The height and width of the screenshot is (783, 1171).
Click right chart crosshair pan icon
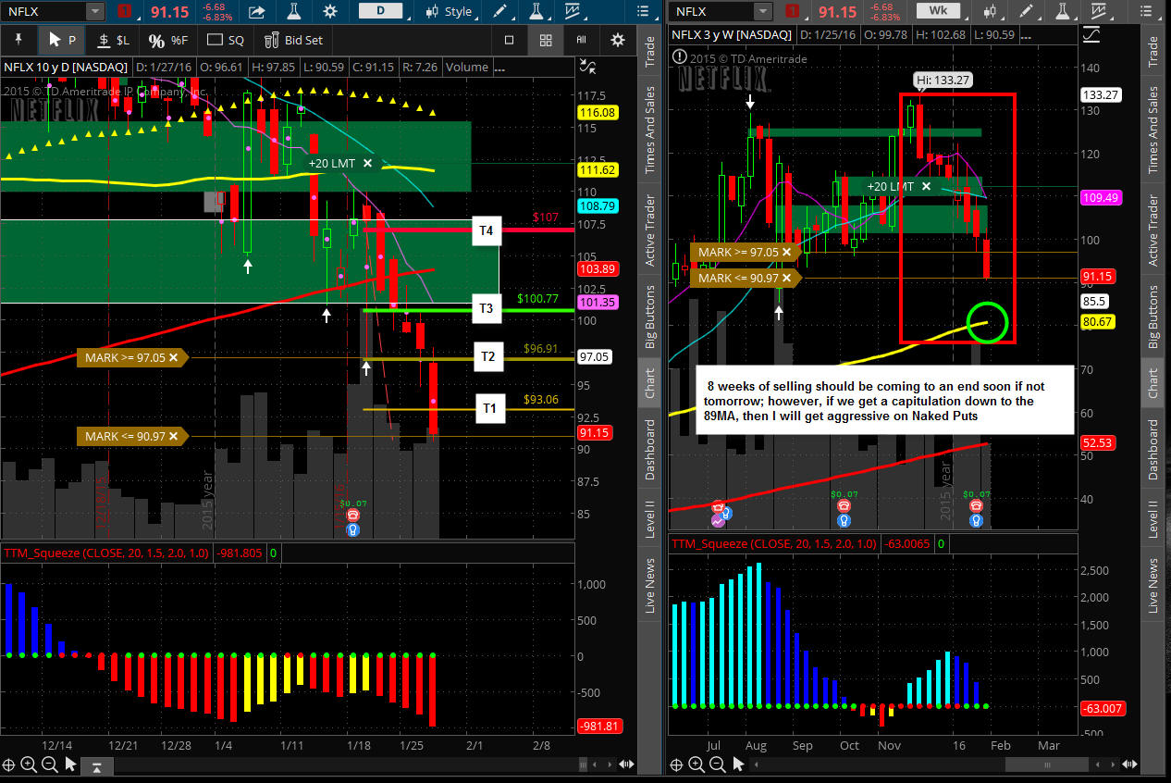coord(677,764)
